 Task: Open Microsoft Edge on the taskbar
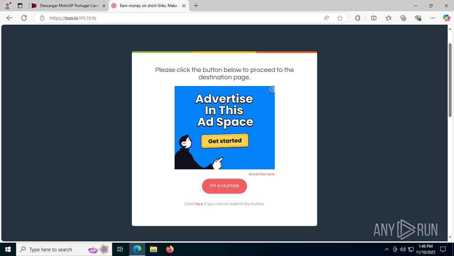tap(137, 249)
